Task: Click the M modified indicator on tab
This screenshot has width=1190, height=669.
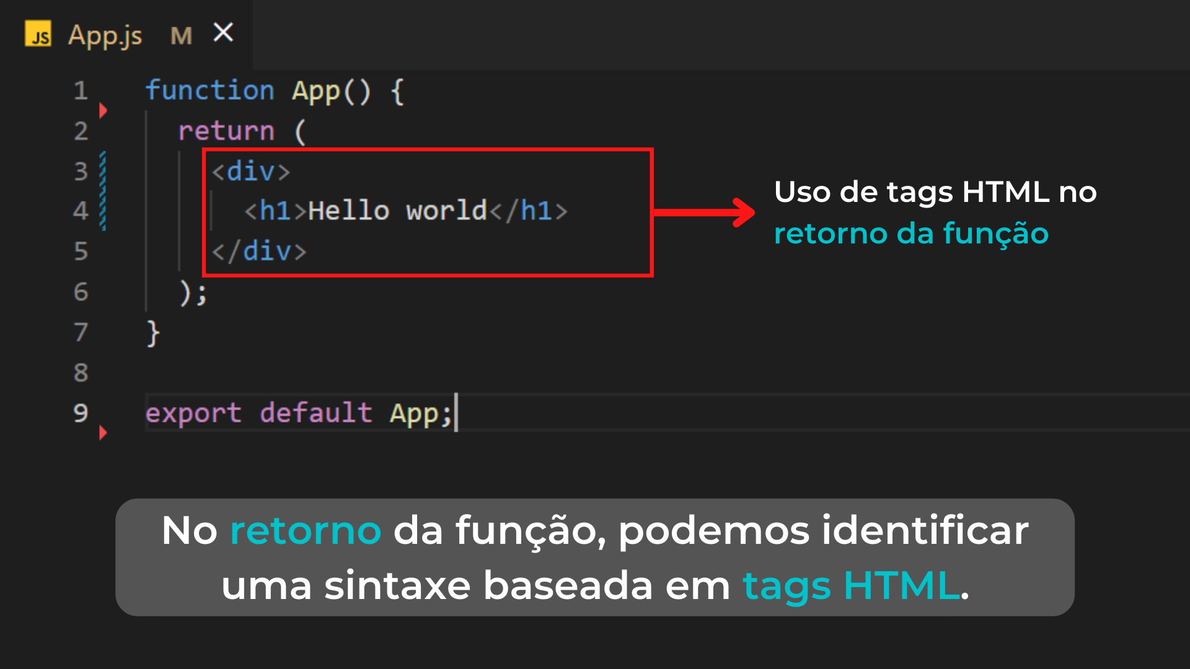Action: point(181,36)
